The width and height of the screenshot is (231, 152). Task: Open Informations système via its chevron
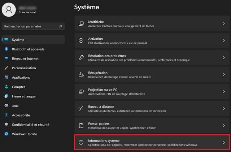[224, 142]
